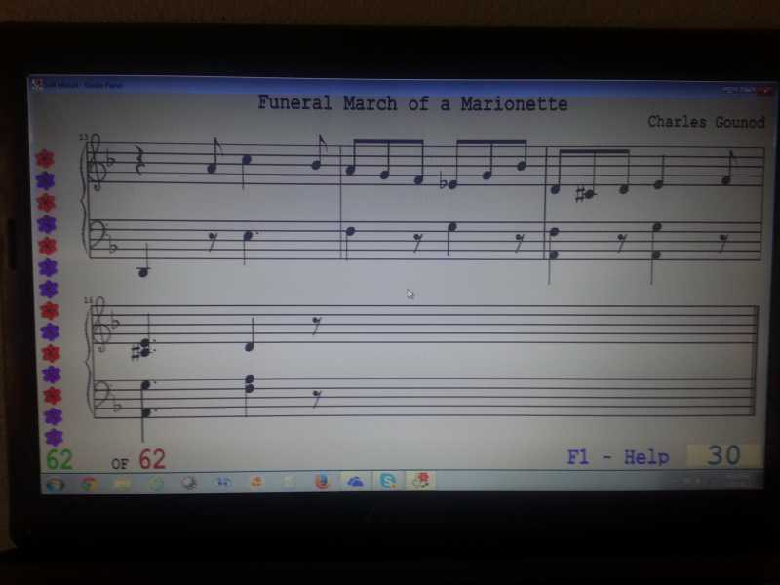
Task: Click the F1 - Help label
Action: 618,456
